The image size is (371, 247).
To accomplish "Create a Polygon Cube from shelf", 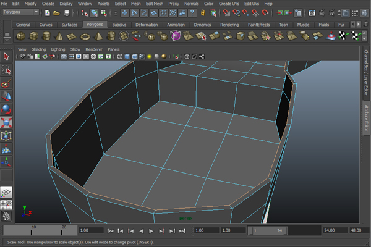I will tap(33, 36).
